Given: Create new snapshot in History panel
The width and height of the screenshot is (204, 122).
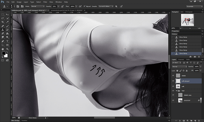Looking at the screenshot, I should 195,57.
